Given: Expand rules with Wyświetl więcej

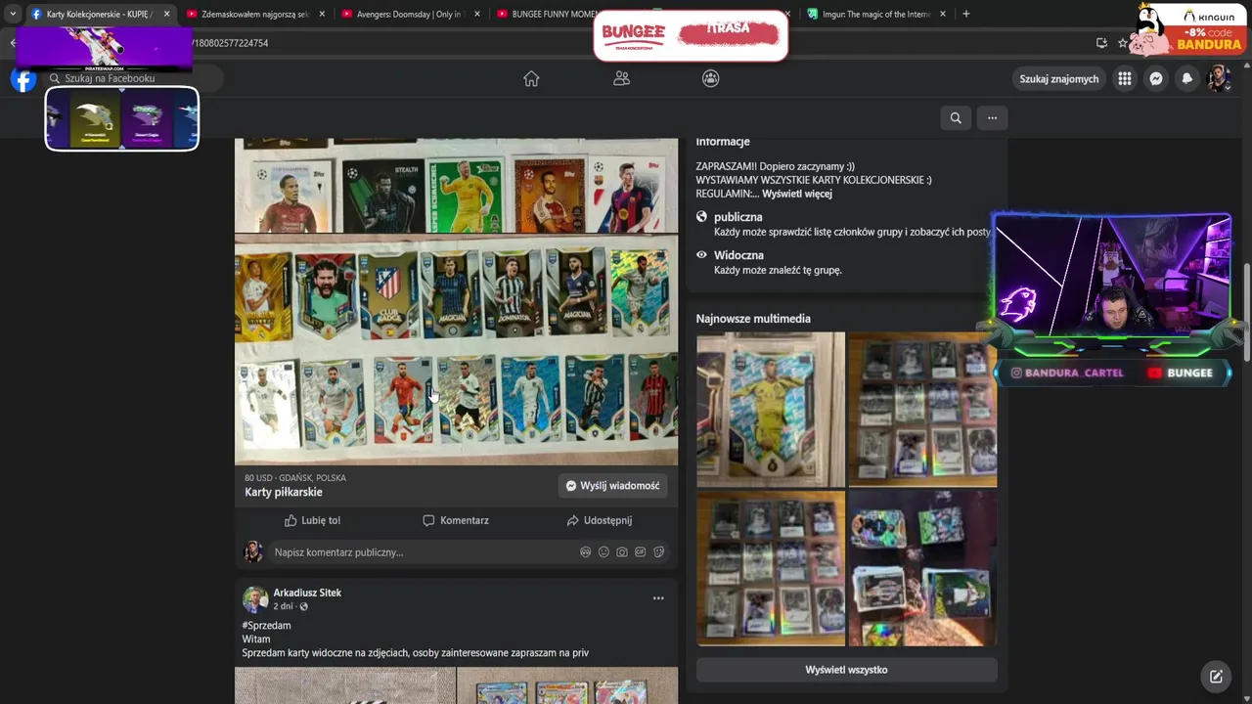Looking at the screenshot, I should pos(797,194).
